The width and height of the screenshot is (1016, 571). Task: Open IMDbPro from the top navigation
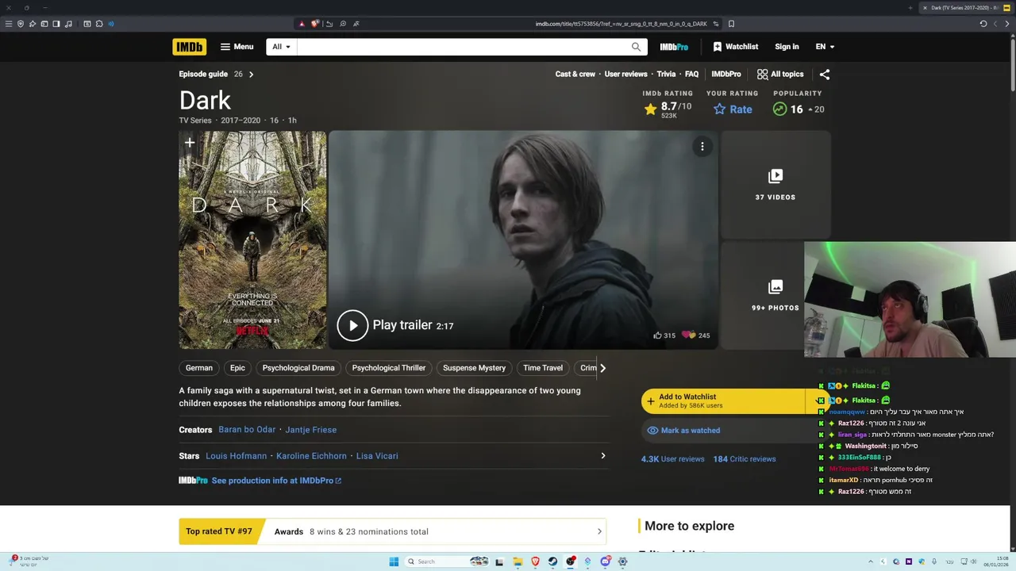click(674, 47)
